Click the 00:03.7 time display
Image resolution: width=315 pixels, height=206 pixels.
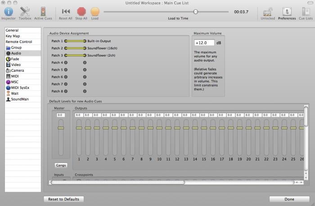pos(241,12)
